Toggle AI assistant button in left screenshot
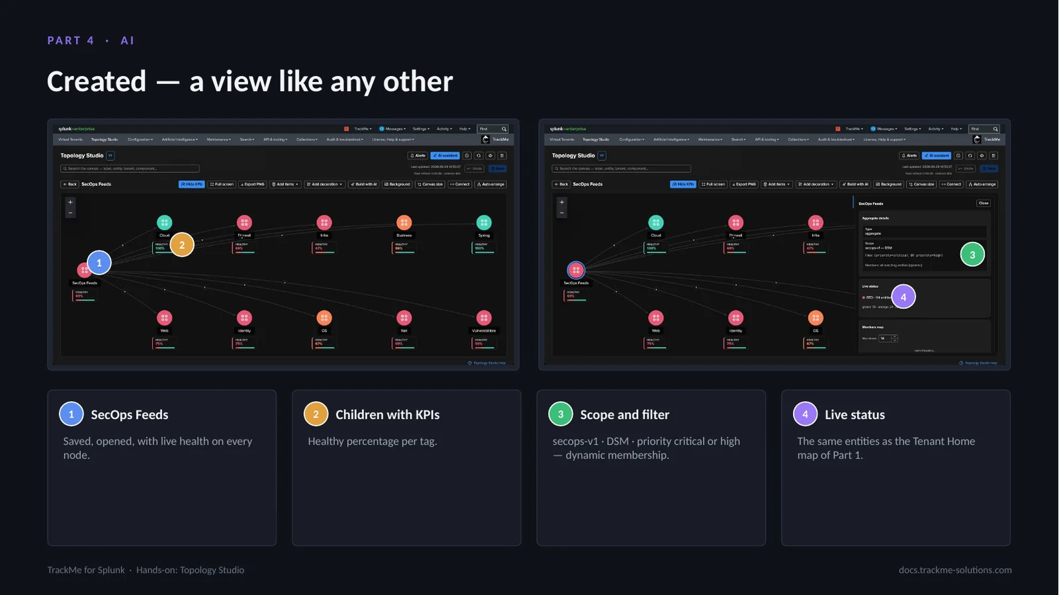1059x595 pixels. (x=445, y=156)
